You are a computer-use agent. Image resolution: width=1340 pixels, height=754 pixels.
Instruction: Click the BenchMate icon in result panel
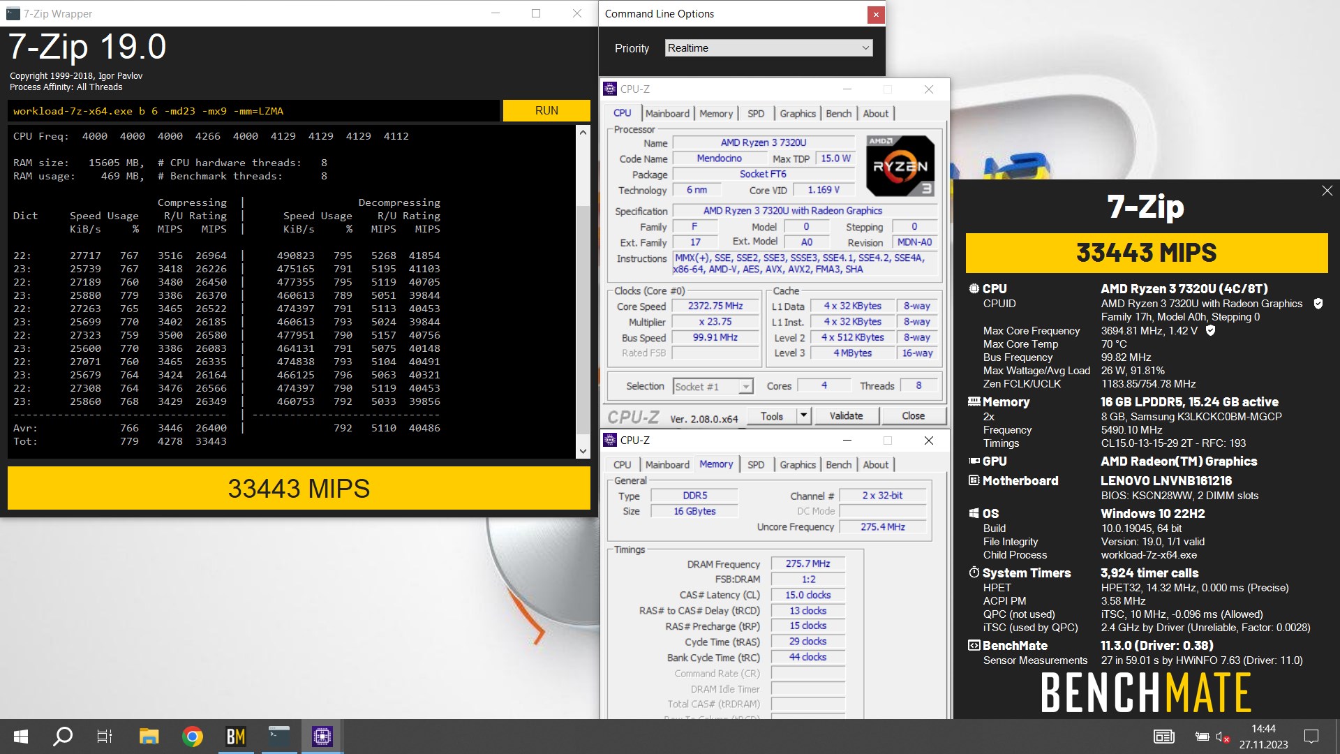pos(974,645)
